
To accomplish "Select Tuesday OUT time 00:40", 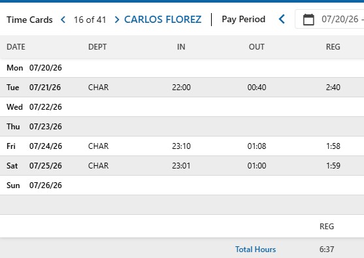I will (x=257, y=88).
